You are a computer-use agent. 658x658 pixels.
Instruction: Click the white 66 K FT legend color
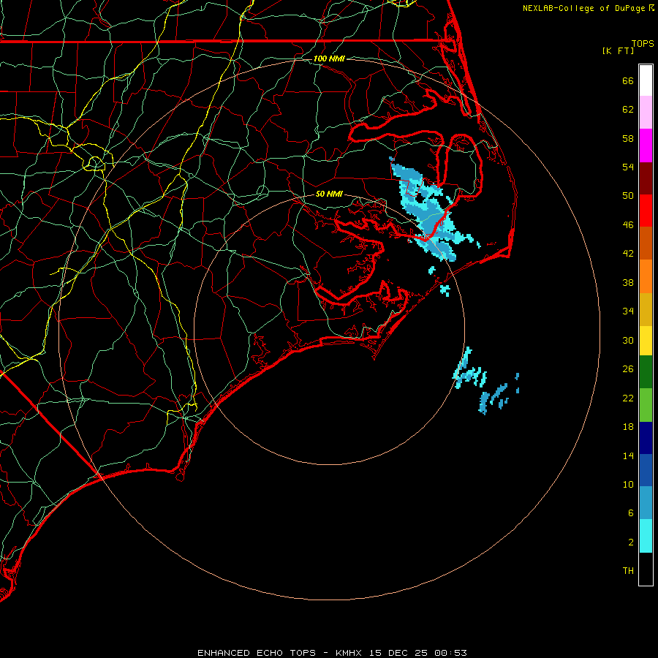click(x=646, y=80)
